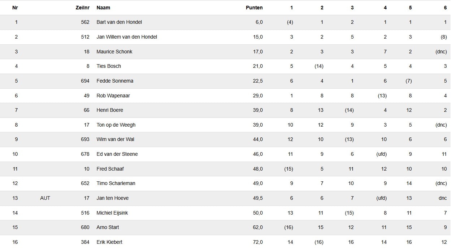The width and height of the screenshot is (452, 251).
Task: Click sail number 562
Action: (85, 22)
